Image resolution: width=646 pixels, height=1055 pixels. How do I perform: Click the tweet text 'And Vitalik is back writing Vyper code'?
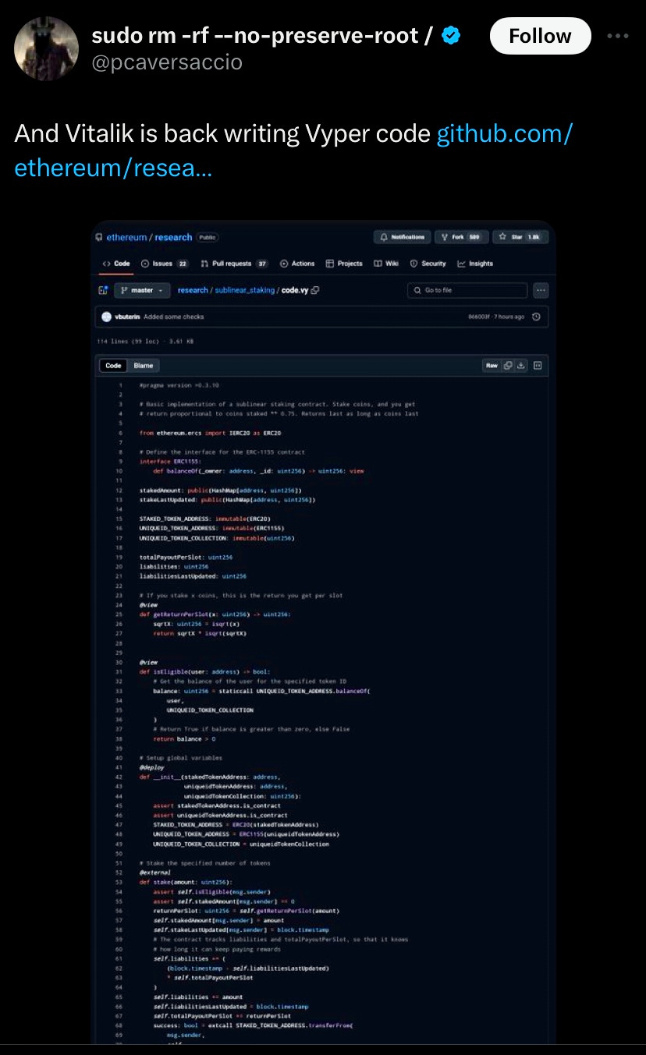222,133
